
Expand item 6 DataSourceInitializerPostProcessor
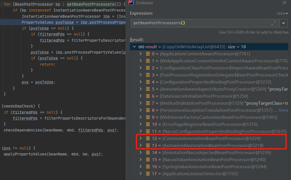[x=141, y=96]
